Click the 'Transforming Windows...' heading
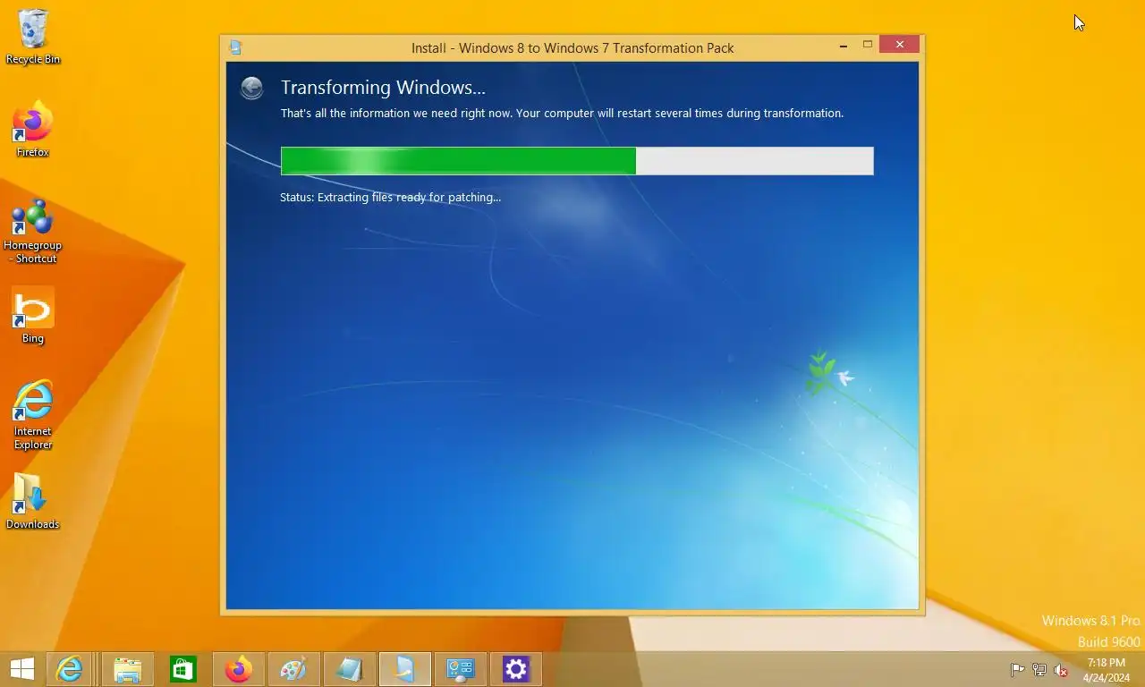 click(383, 88)
